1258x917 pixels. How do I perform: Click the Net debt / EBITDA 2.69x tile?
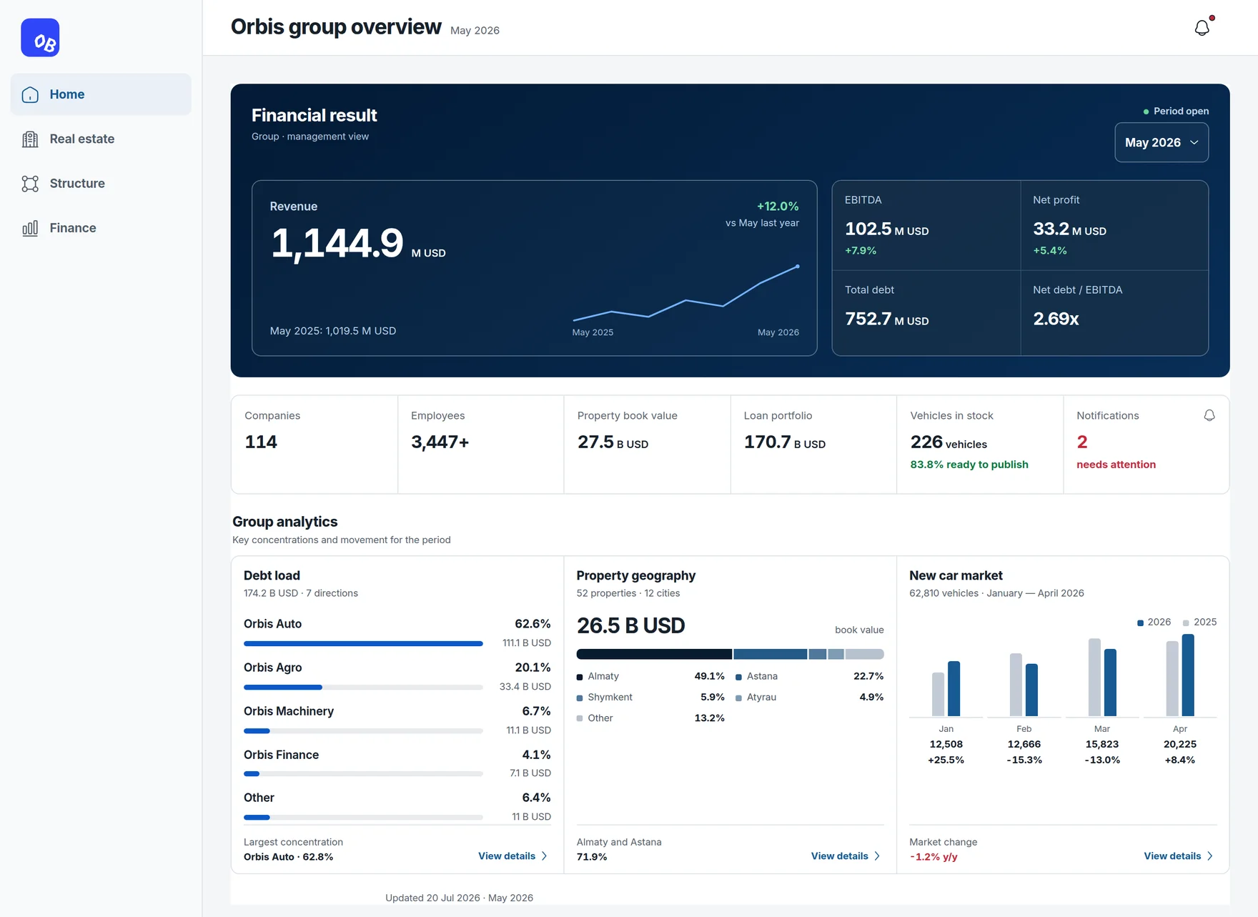click(1114, 313)
